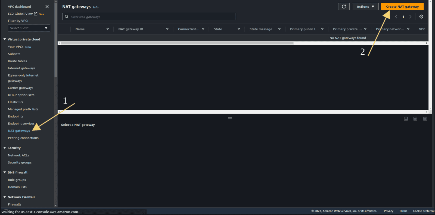
Task: Open the table preferences gear icon
Action: coord(421,17)
